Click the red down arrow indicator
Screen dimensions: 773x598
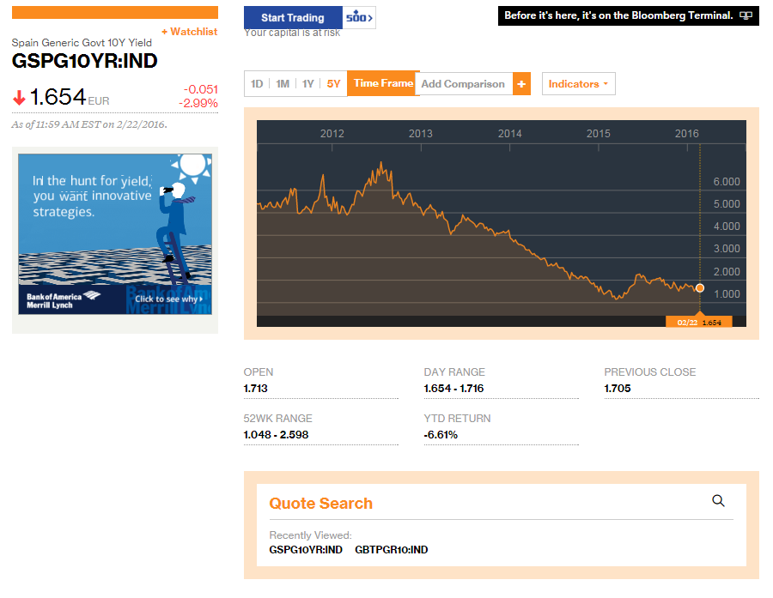click(x=19, y=98)
